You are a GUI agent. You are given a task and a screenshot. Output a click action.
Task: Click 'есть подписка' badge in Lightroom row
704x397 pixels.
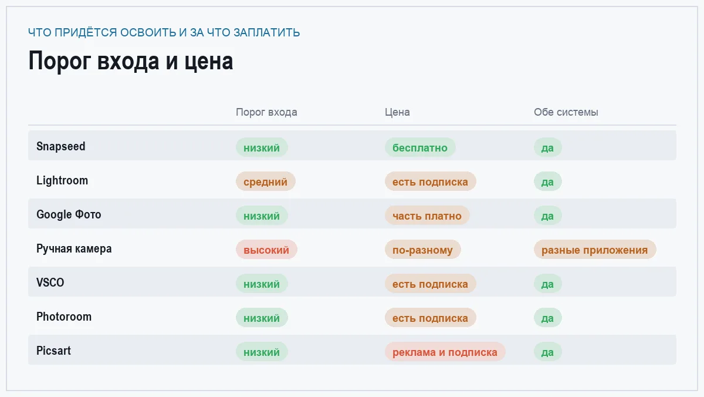click(x=431, y=181)
